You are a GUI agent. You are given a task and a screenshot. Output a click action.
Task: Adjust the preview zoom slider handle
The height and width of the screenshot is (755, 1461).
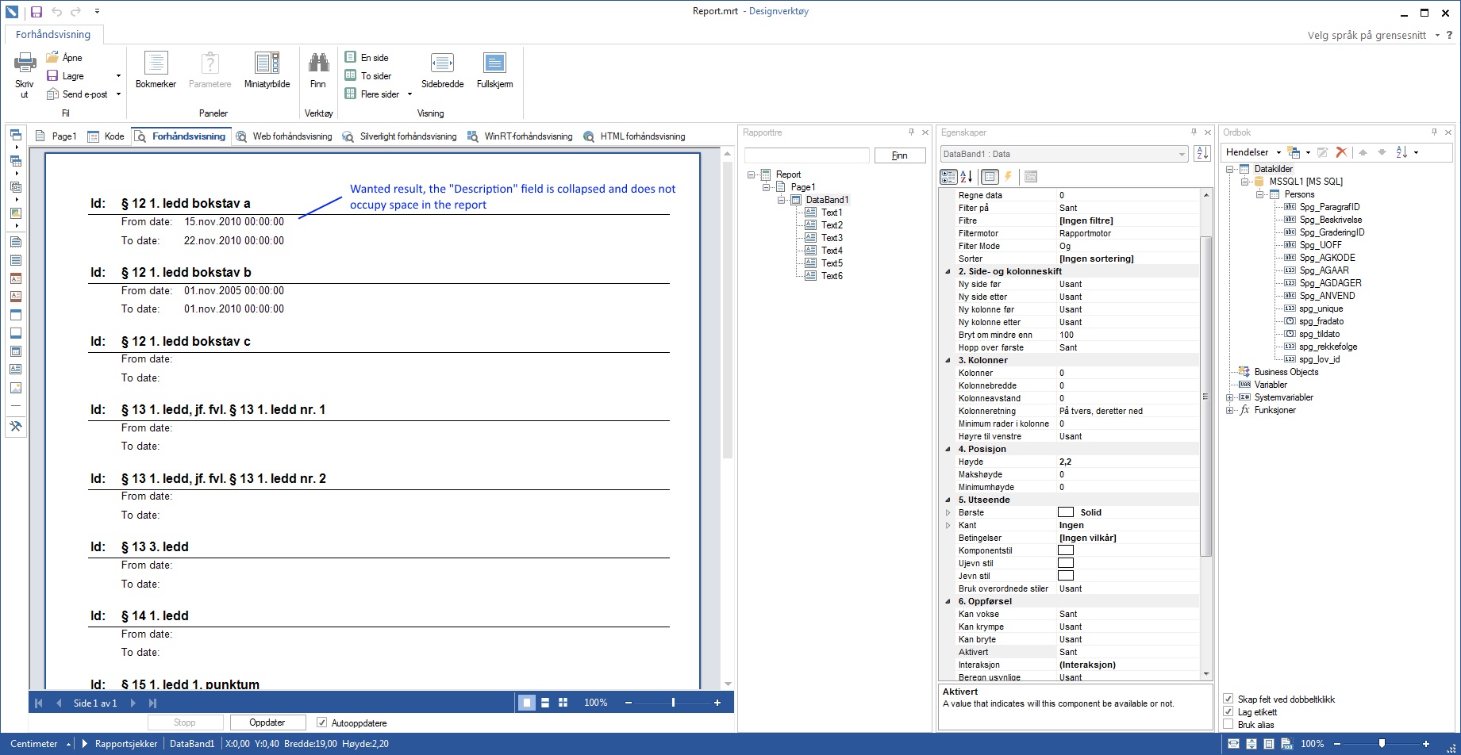(673, 703)
